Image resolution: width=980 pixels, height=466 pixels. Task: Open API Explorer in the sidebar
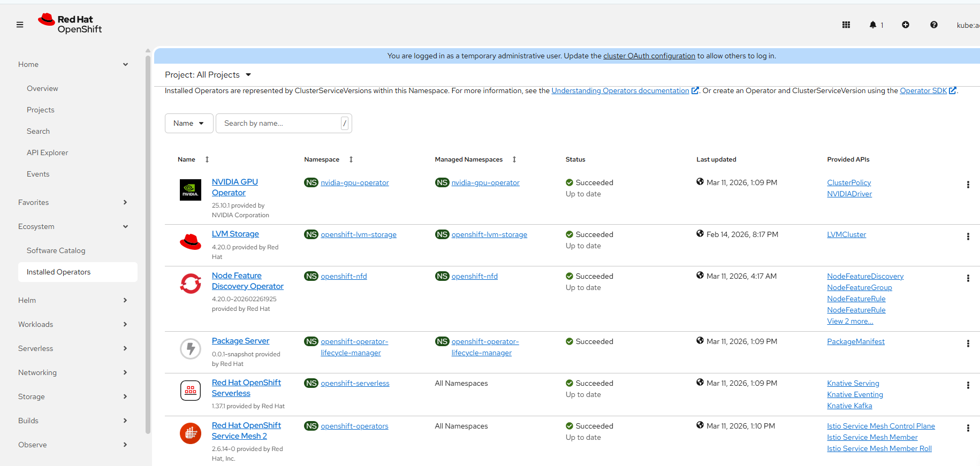tap(47, 152)
